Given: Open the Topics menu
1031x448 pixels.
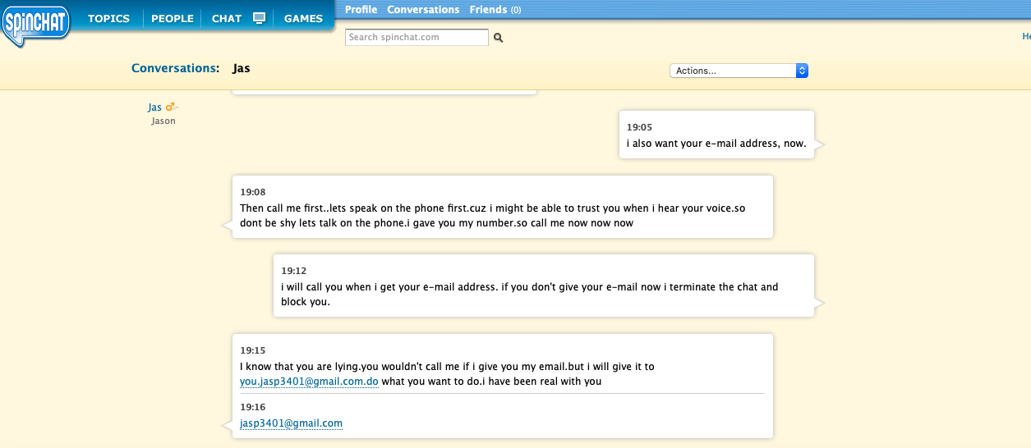Looking at the screenshot, I should (x=108, y=18).
